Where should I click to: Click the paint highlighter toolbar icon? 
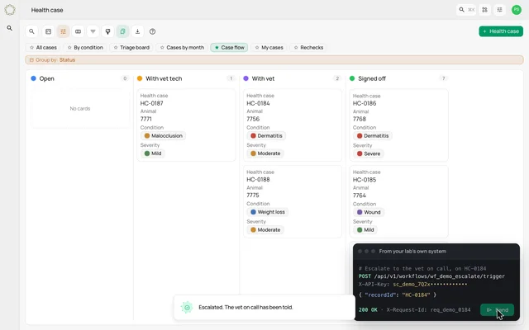(x=107, y=31)
